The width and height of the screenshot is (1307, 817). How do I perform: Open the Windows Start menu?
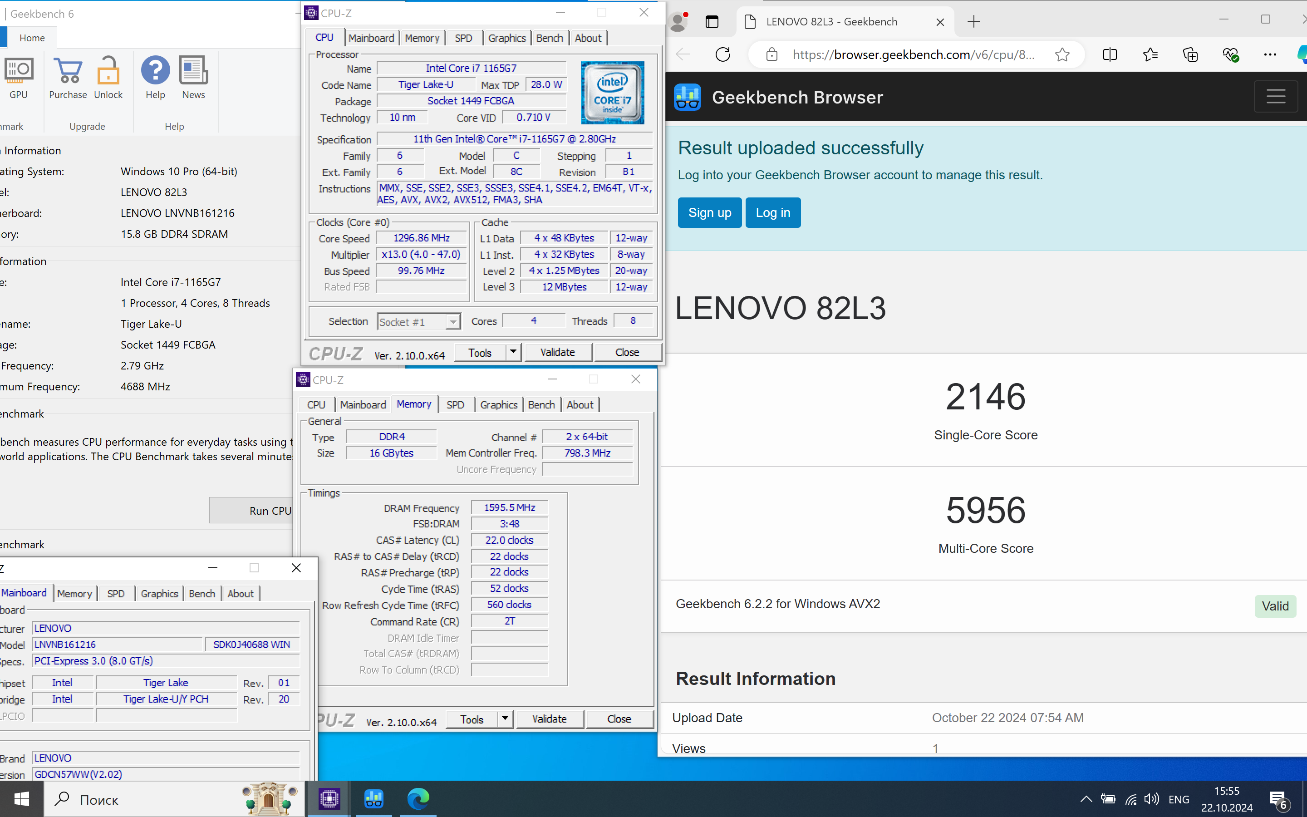point(22,799)
